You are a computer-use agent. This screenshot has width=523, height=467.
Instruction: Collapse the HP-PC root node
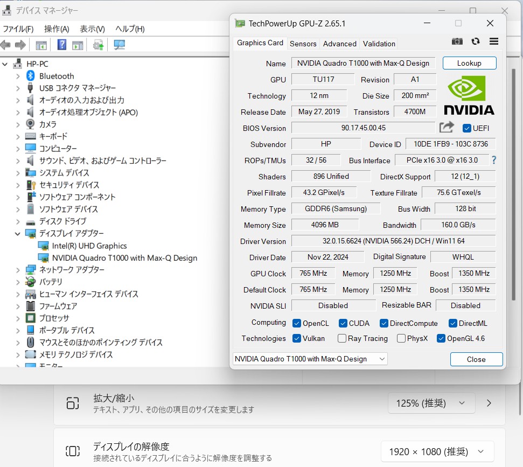[x=5, y=64]
